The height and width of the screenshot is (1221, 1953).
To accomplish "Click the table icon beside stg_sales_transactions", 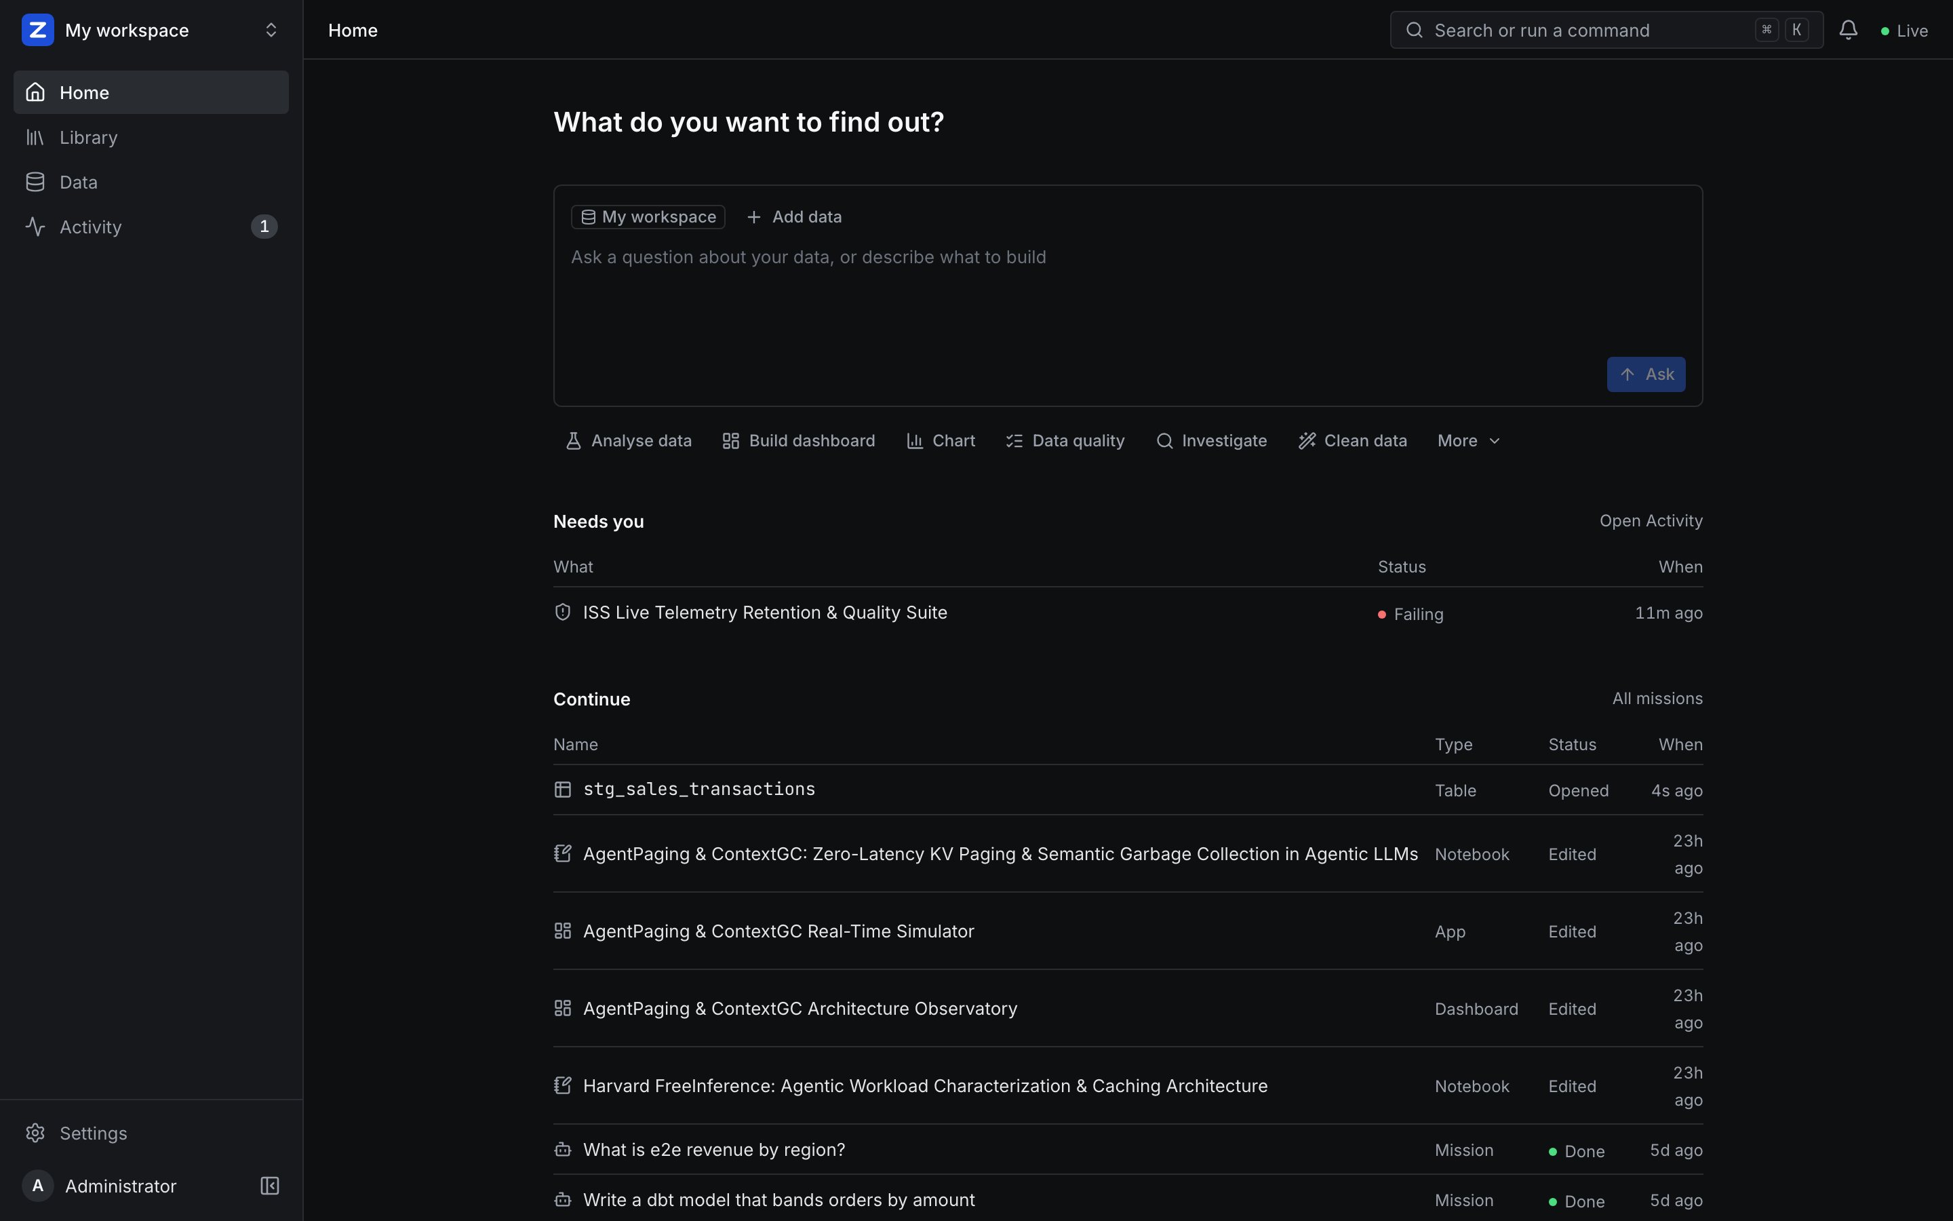I will pyautogui.click(x=562, y=790).
